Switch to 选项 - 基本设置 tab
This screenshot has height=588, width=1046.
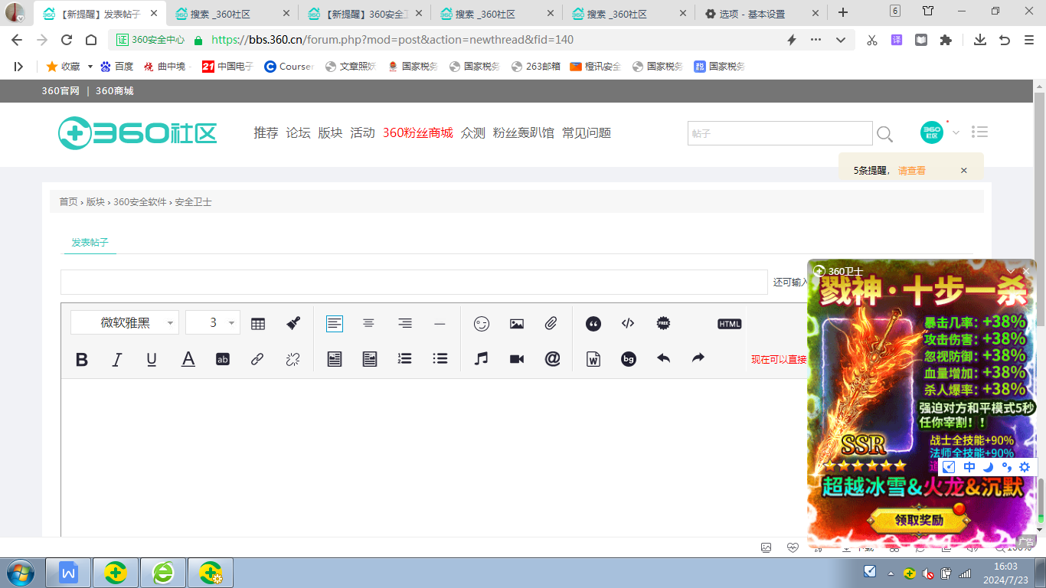[x=763, y=14]
